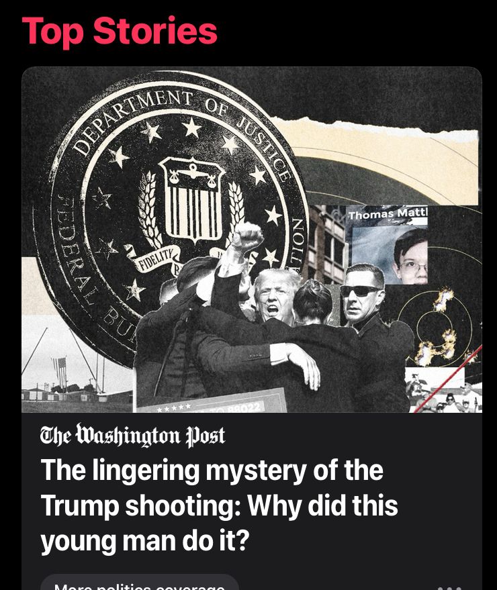This screenshot has height=590, width=497.
Task: Tap the More politics coverage button
Action: pos(140,583)
